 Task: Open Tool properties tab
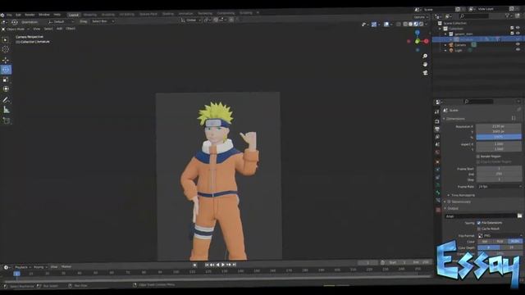coord(437,112)
